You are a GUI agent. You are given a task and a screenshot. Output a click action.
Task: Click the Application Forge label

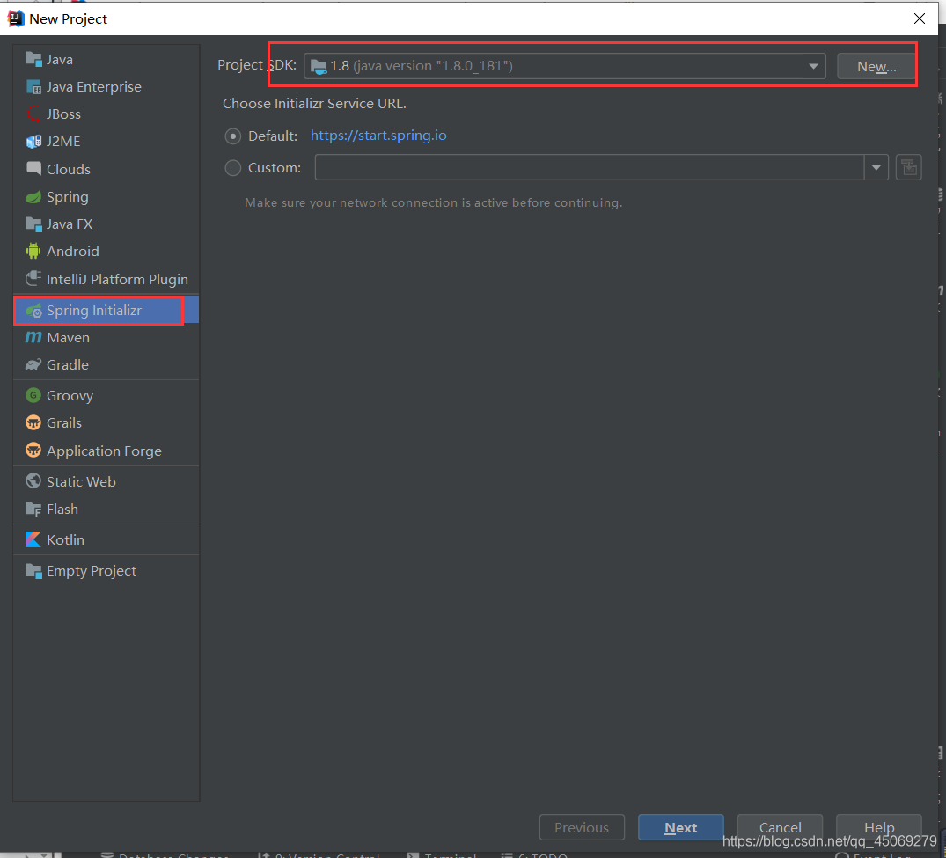click(105, 451)
